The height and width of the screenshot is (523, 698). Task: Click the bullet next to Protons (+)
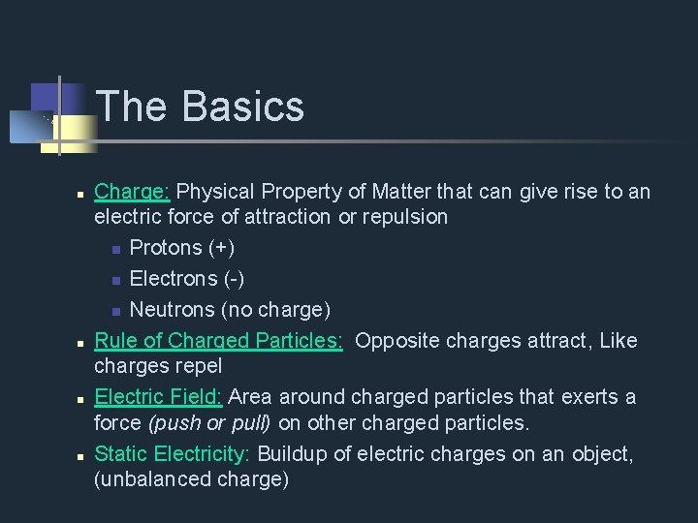(114, 250)
